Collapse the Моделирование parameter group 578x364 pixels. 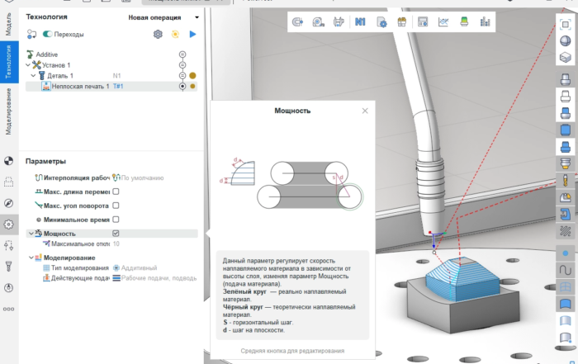(30, 258)
